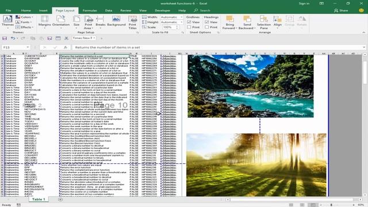The height and width of the screenshot is (207, 368).
Task: Collapse the ribbon with the chevron
Action: click(x=364, y=33)
